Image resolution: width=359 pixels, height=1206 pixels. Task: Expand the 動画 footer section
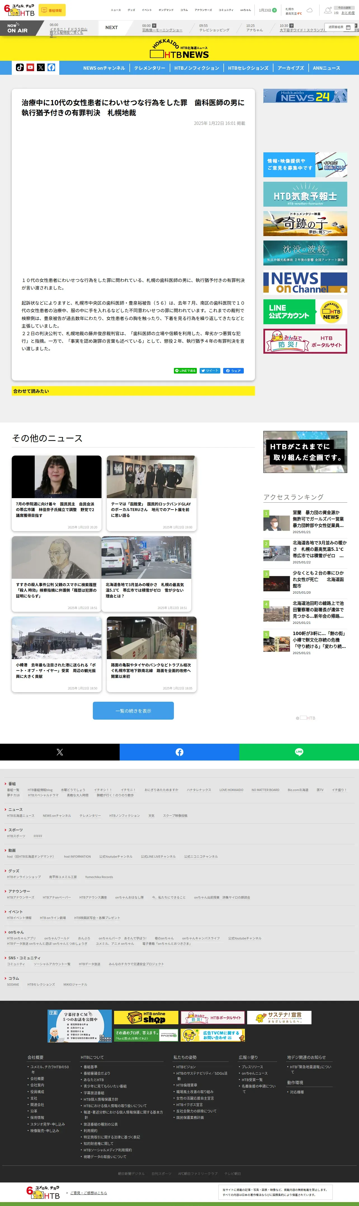coord(12,850)
